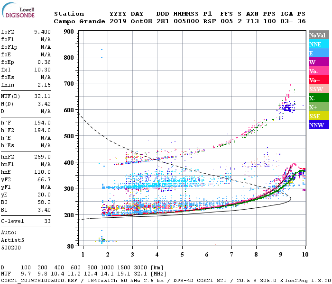Click the hmF2 value 259.0

click(42, 157)
